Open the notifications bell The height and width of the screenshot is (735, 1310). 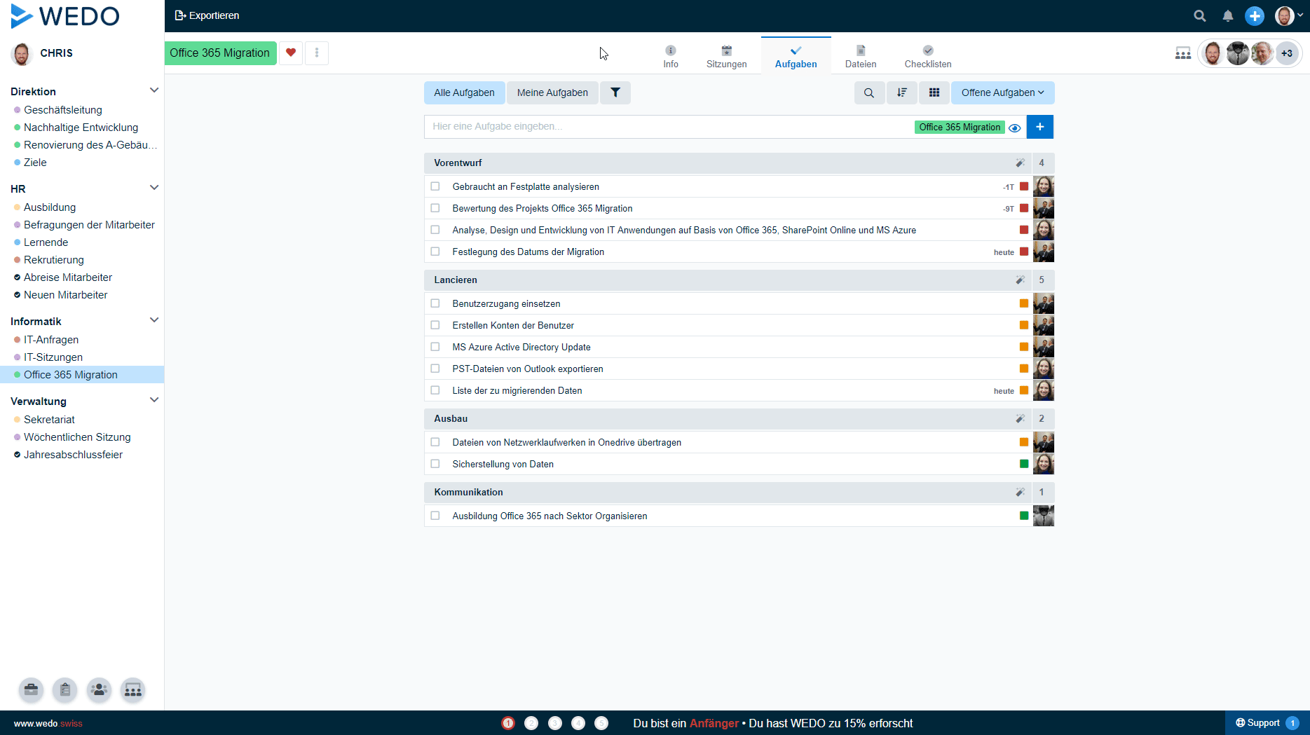pos(1228,15)
